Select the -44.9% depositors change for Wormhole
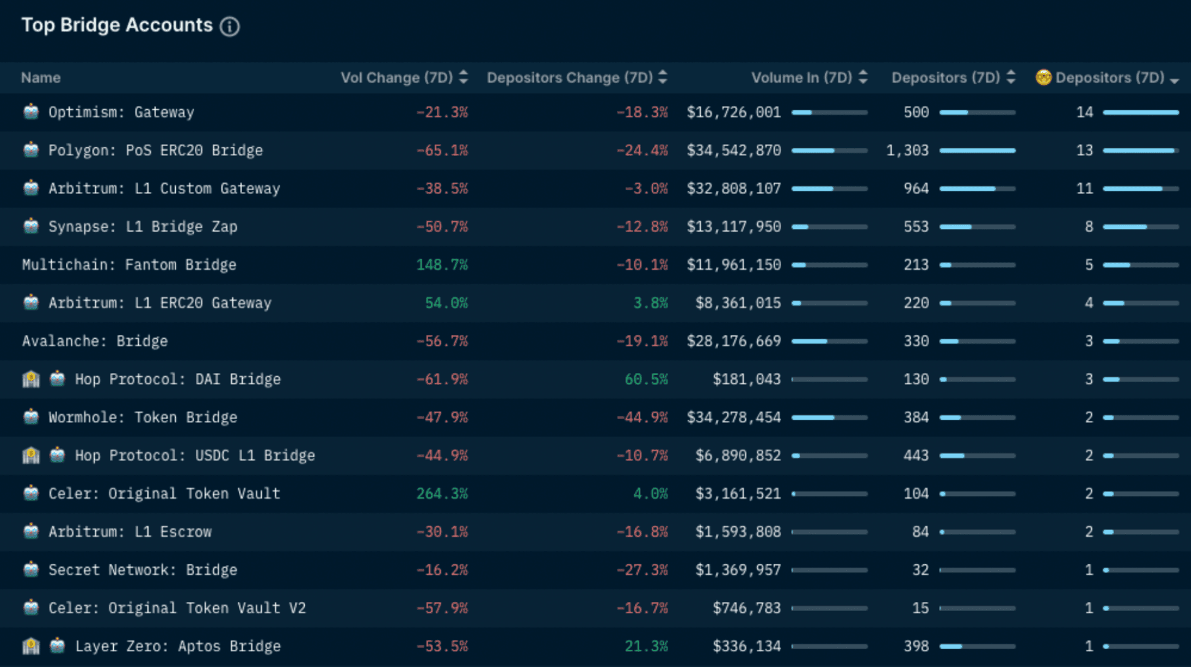 click(642, 418)
